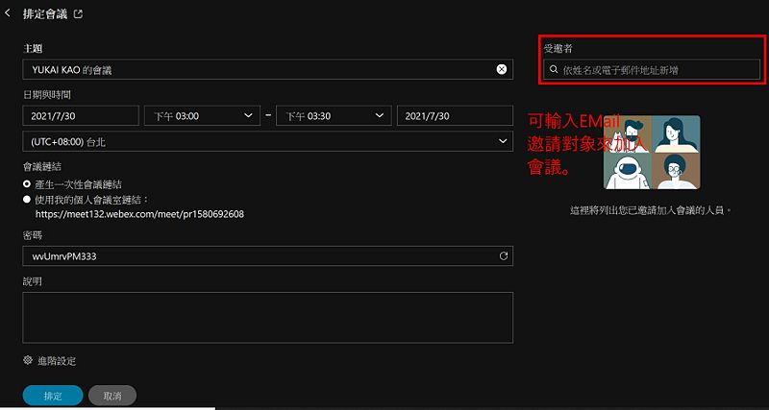Viewport: 769px width, 410px height.
Task: Click the meeting topic field YUKAI KAO 的會議
Action: [x=268, y=69]
